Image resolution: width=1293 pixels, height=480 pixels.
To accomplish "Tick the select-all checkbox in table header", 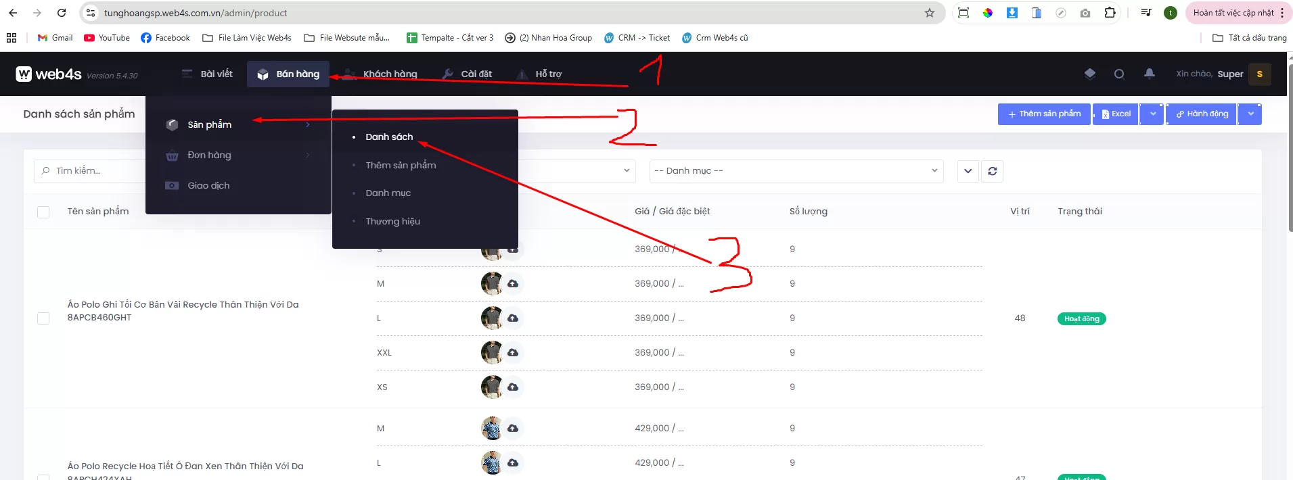I will [x=43, y=212].
